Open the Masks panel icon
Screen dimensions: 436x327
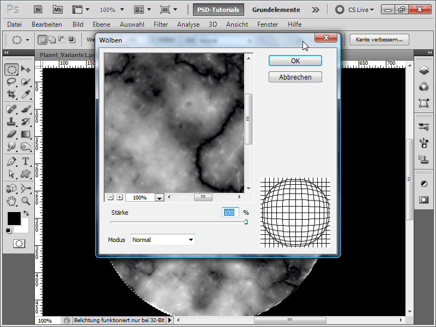[x=424, y=199]
